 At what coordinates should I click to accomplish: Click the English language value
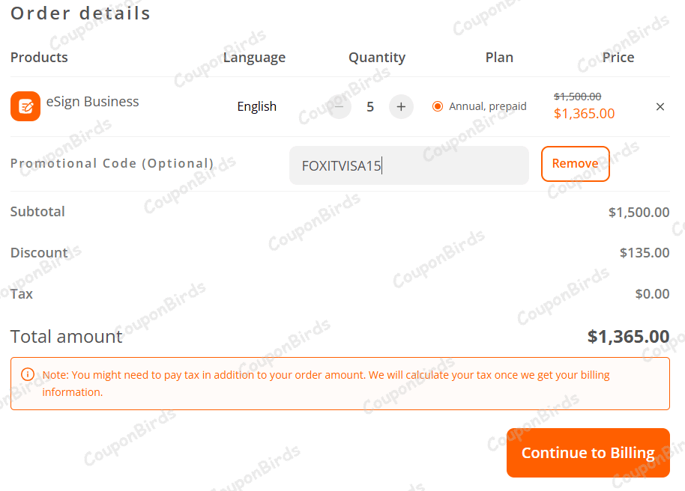(257, 106)
